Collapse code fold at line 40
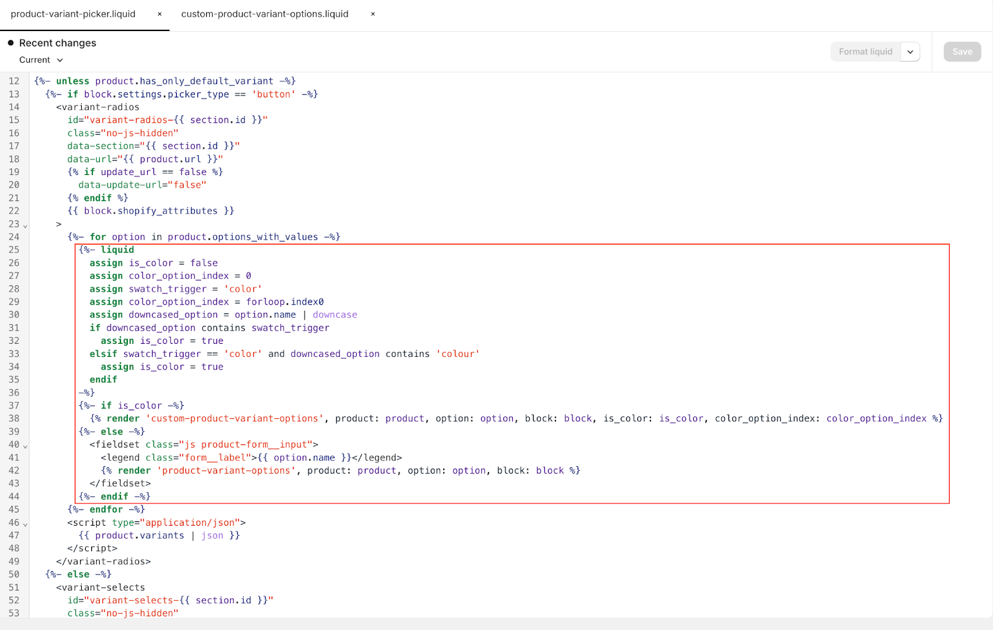 [x=25, y=446]
